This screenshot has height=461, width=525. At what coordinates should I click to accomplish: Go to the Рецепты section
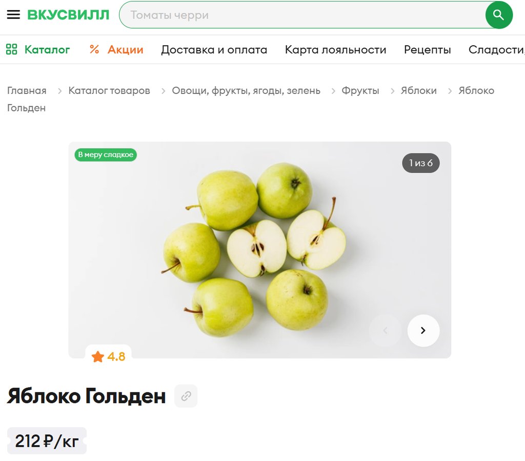427,50
